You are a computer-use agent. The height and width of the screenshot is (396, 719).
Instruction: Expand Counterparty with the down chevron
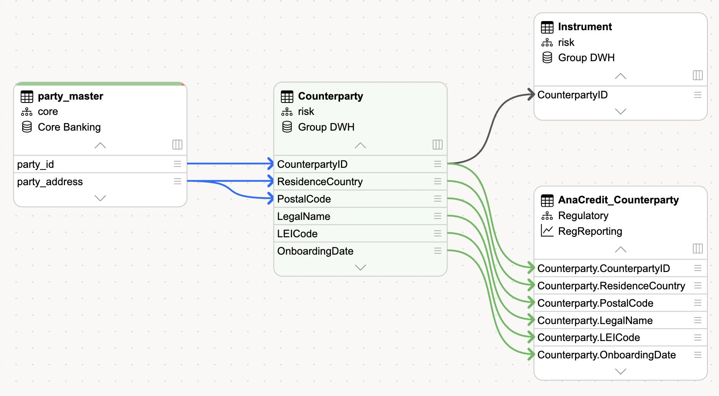point(360,267)
